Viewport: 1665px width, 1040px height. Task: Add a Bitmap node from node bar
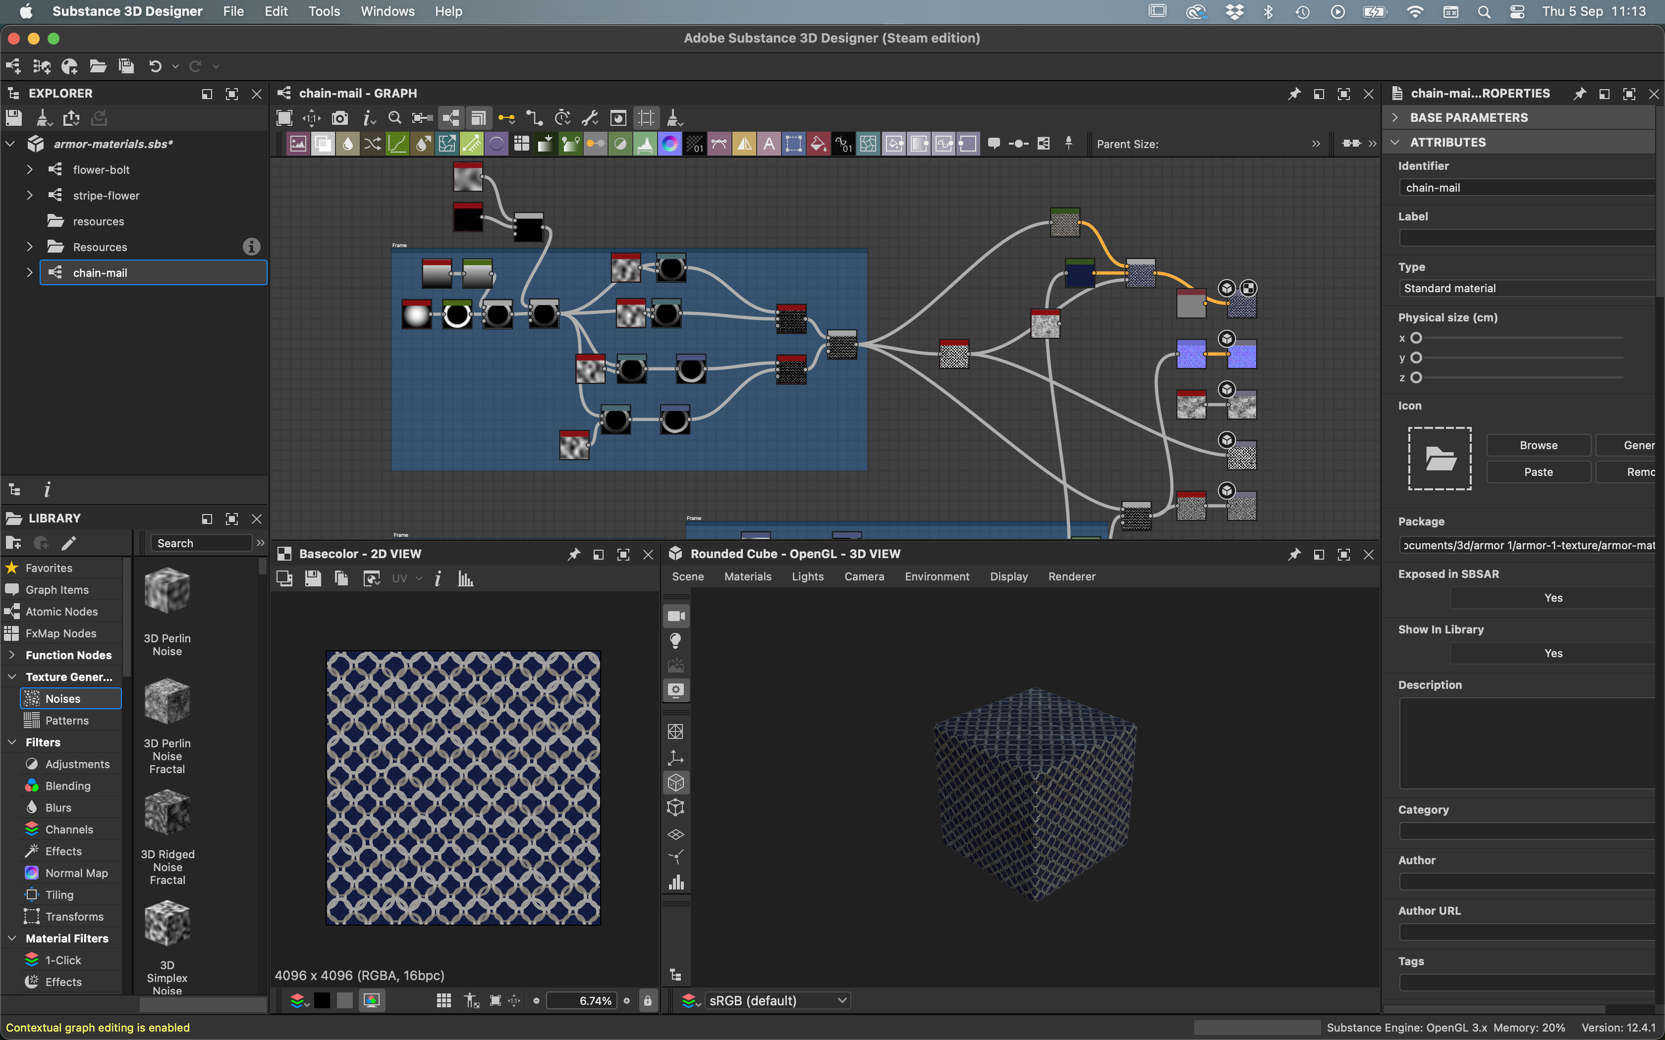tap(298, 144)
